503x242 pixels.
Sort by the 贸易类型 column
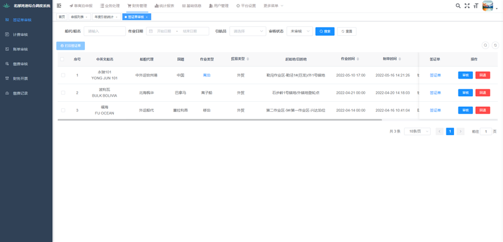(240, 59)
